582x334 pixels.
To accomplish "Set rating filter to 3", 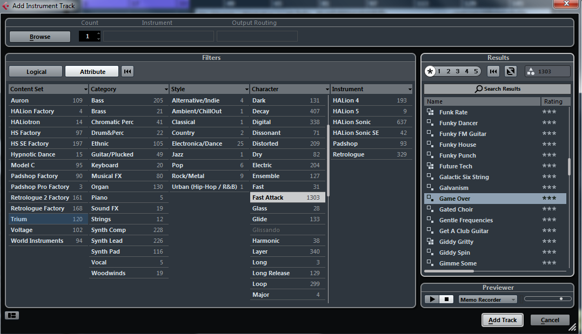I will point(458,71).
